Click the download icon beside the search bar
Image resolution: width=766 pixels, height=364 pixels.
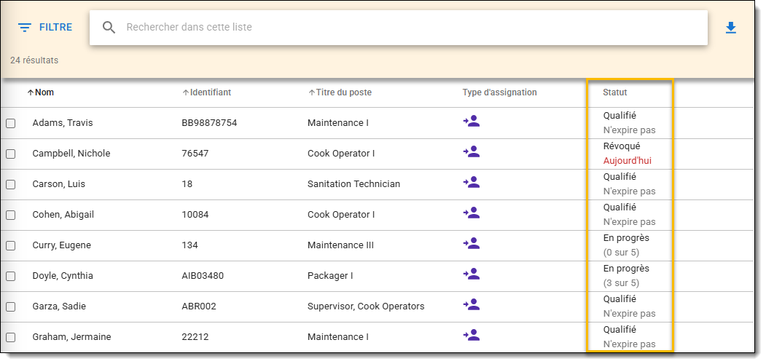tap(731, 28)
